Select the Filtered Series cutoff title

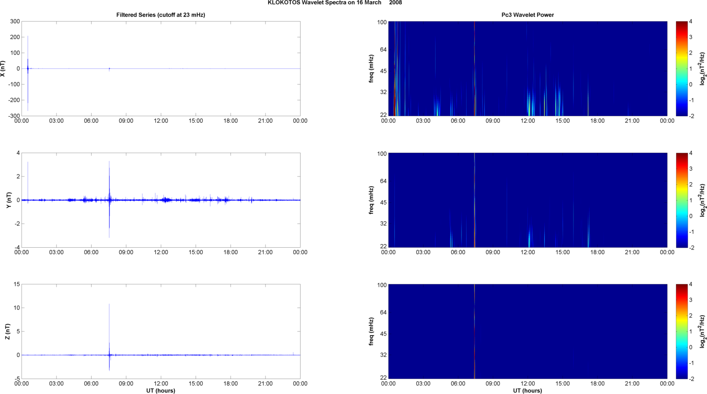click(x=160, y=15)
